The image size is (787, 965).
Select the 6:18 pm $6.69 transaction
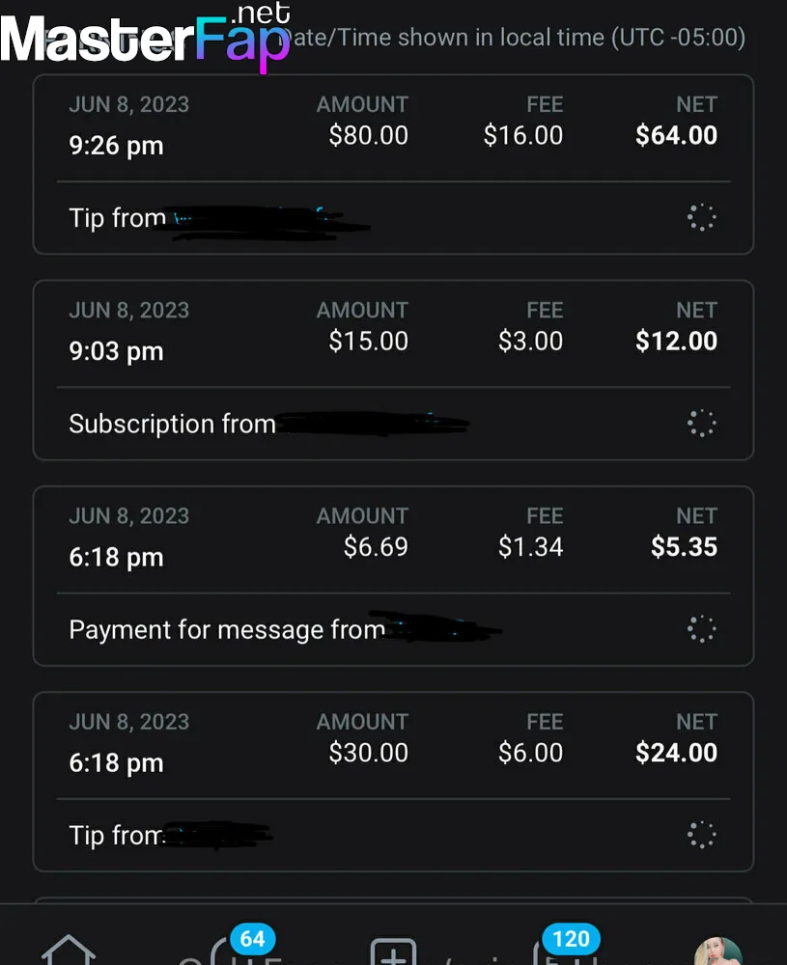[x=394, y=576]
